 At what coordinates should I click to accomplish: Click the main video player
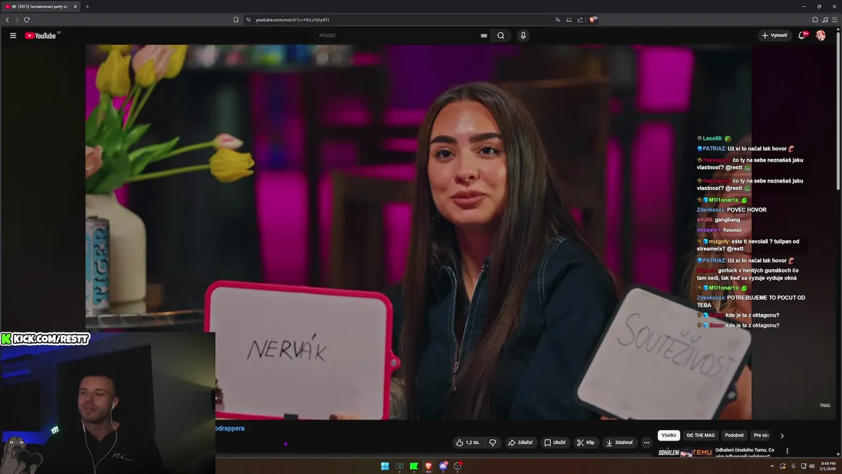[418, 232]
